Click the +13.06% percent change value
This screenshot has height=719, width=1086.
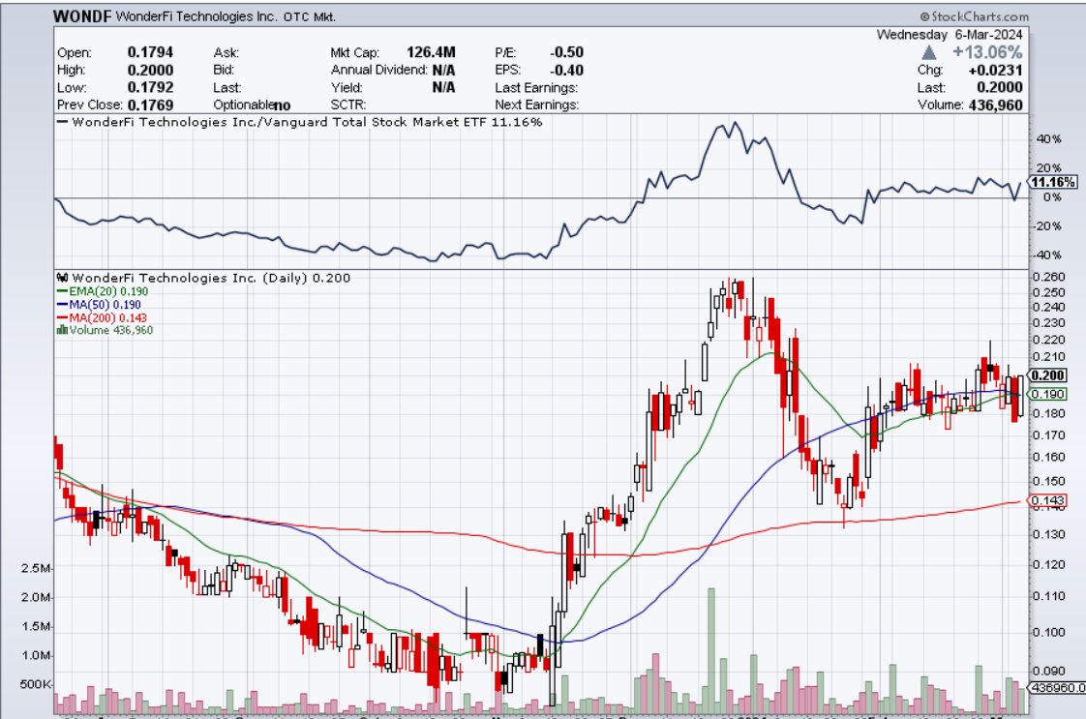[987, 52]
